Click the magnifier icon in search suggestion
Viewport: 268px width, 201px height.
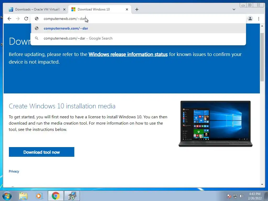[x=37, y=38]
